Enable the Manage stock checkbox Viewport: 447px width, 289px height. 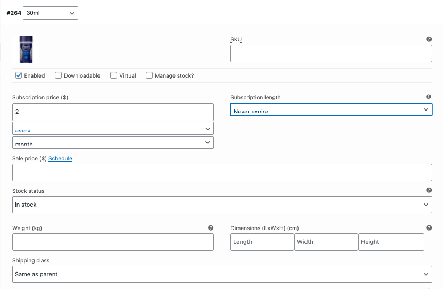click(149, 75)
